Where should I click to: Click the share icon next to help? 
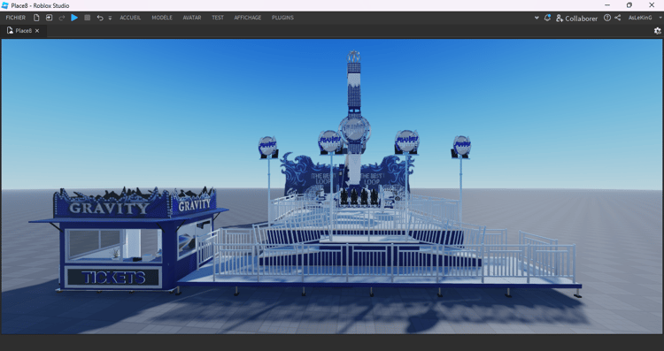[617, 18]
